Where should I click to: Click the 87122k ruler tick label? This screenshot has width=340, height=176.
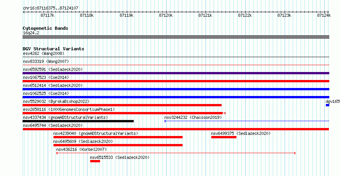tap(245, 15)
